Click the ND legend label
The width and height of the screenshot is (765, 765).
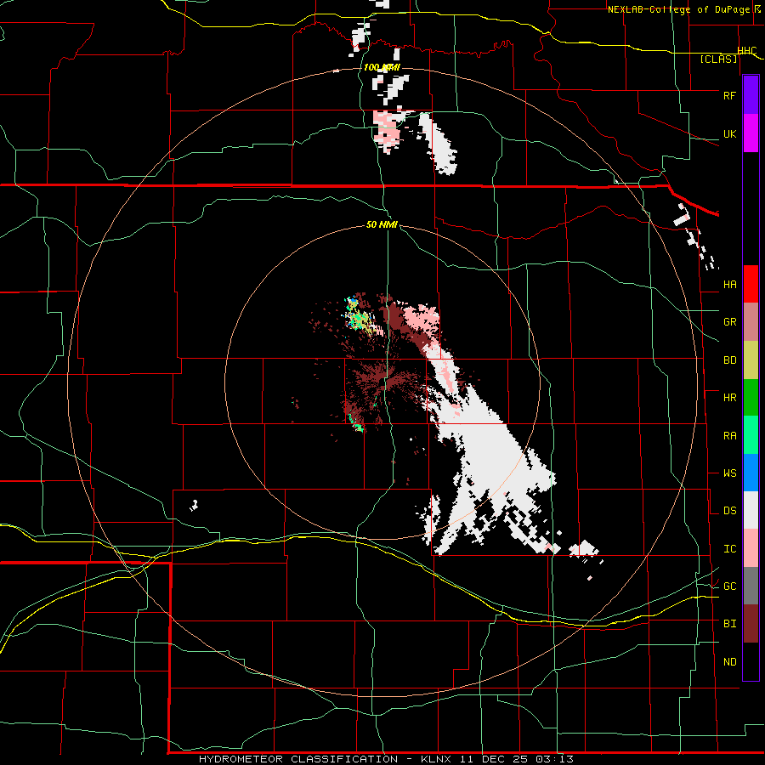729,662
